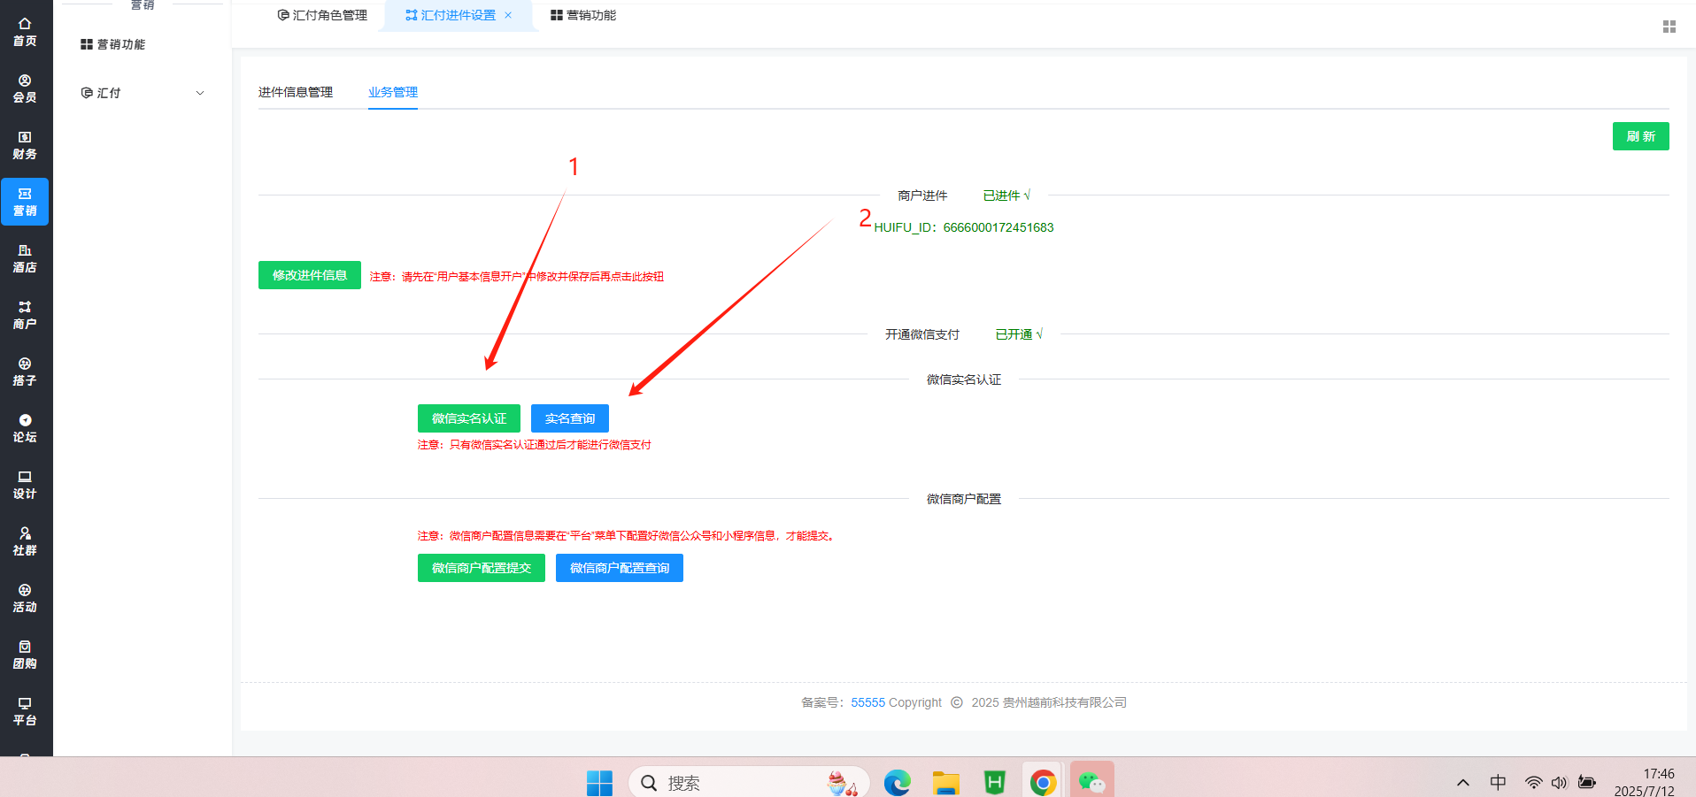Image resolution: width=1696 pixels, height=797 pixels.
Task: Open the 会员 members sidebar icon
Action: [x=25, y=88]
